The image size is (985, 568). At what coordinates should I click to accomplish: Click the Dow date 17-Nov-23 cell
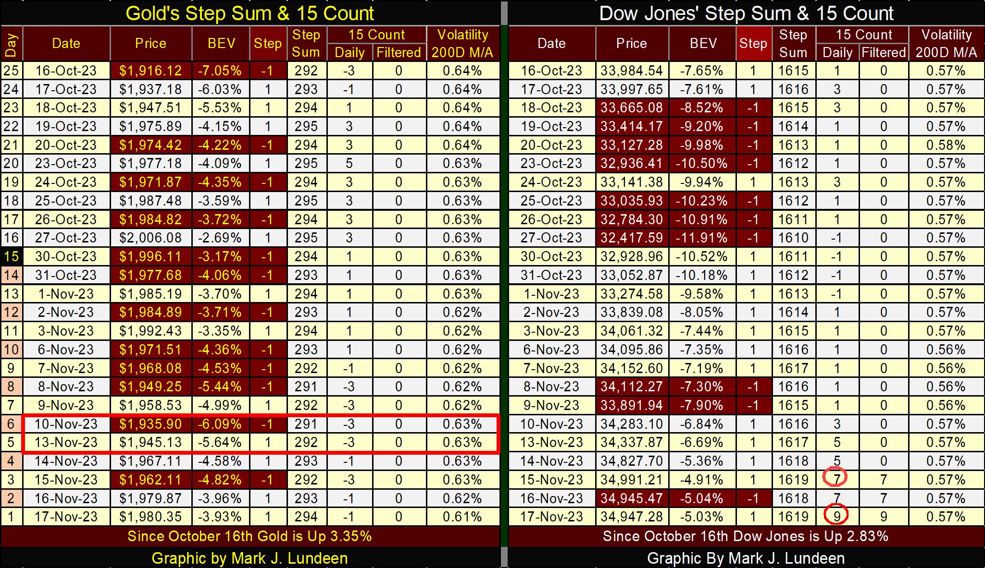[x=551, y=517]
